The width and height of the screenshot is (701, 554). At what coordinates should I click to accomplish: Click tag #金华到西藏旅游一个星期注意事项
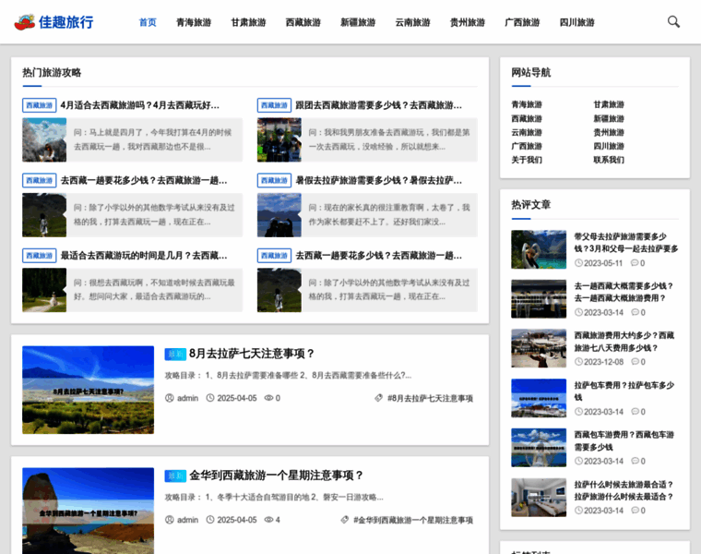tap(413, 520)
